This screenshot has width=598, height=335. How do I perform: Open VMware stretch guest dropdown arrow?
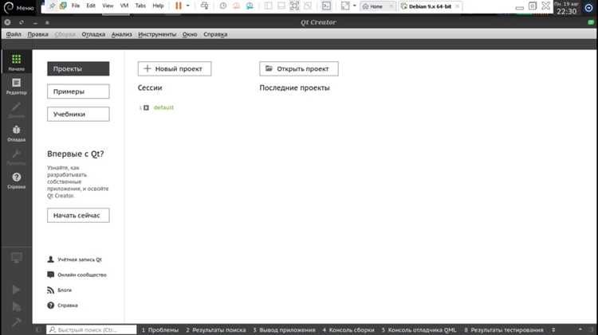354,6
